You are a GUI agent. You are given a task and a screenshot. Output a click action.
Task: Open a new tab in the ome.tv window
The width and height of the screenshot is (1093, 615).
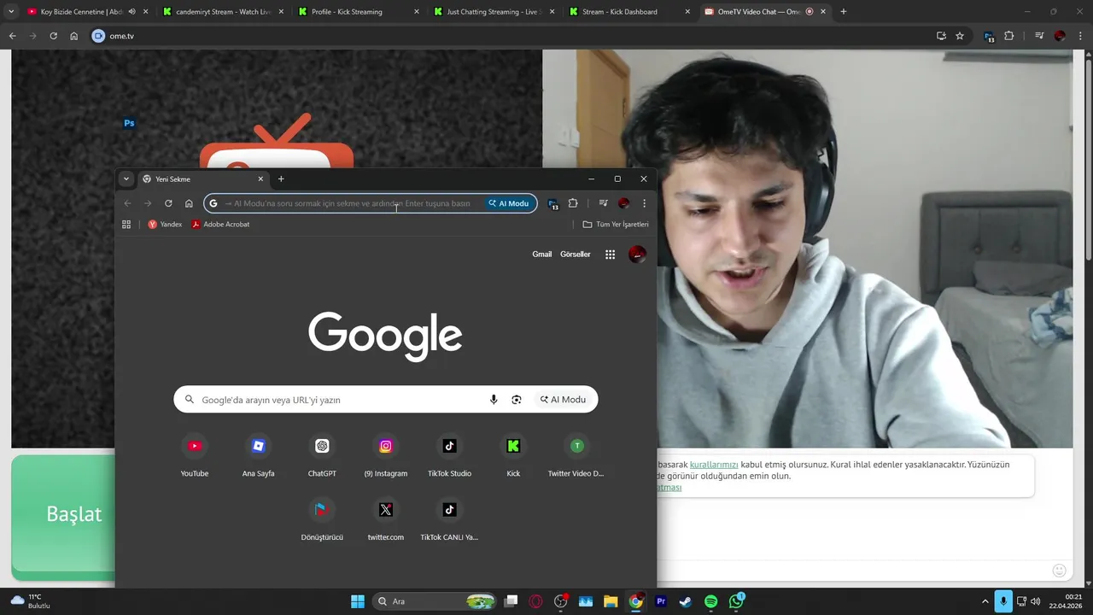coord(844,12)
